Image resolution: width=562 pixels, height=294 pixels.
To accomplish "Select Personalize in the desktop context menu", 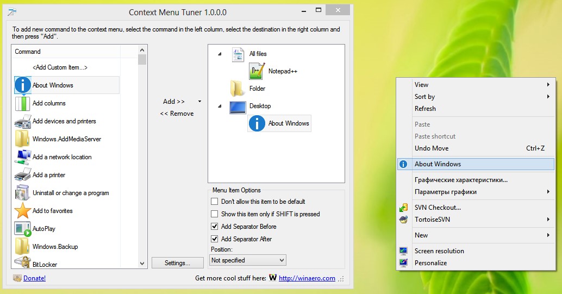I will pos(430,263).
